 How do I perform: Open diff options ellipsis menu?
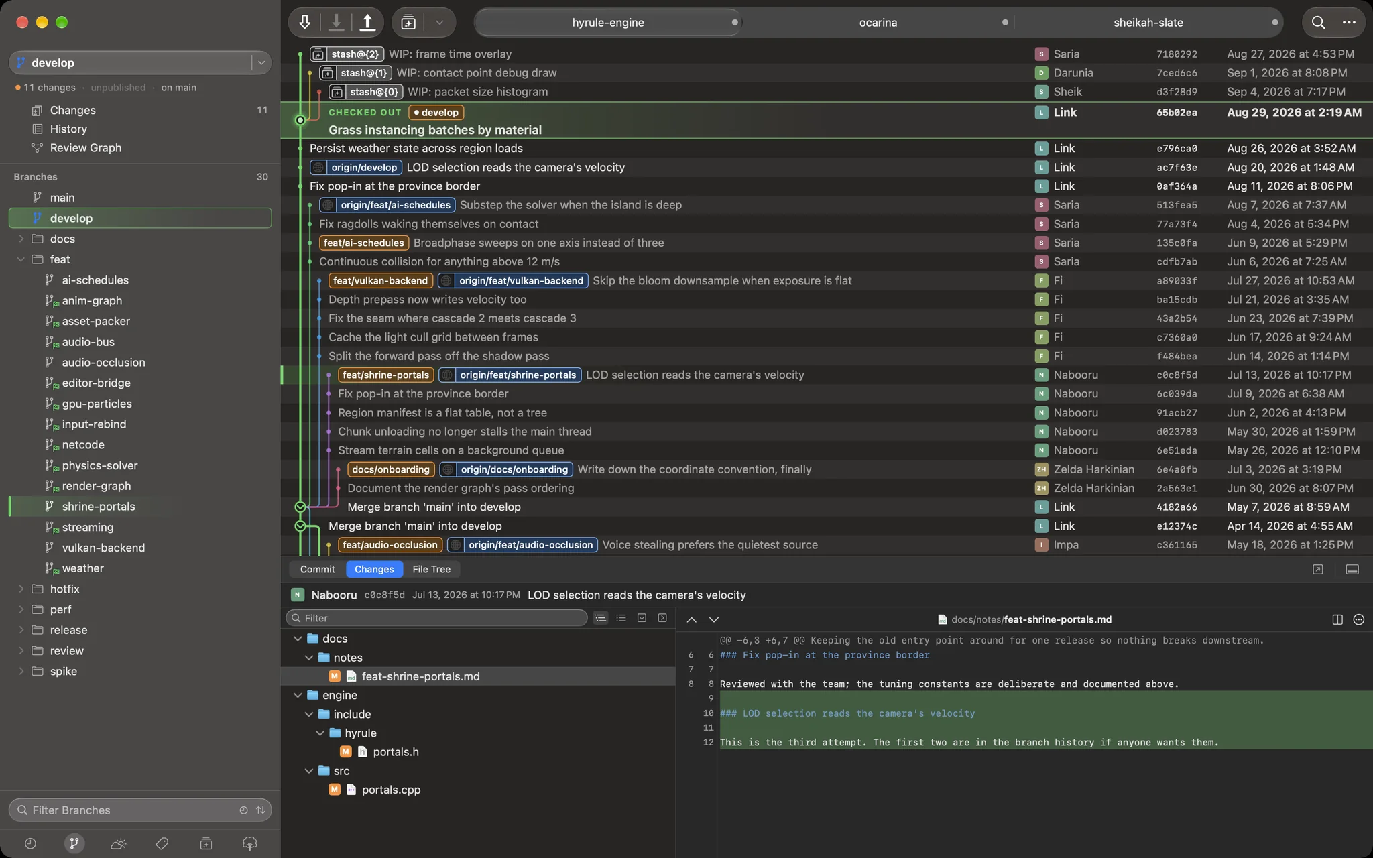tap(1359, 619)
